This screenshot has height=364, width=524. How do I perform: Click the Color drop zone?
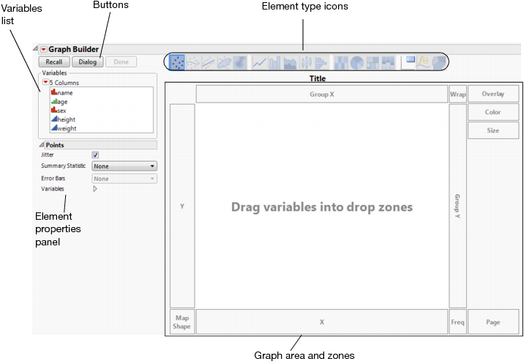point(493,112)
